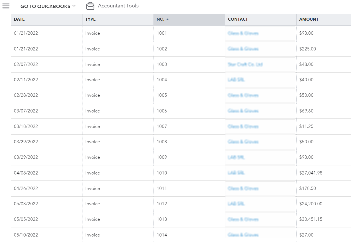This screenshot has height=242, width=351.
Task: Click the date 03/18/2022
Action: pyautogui.click(x=26, y=126)
